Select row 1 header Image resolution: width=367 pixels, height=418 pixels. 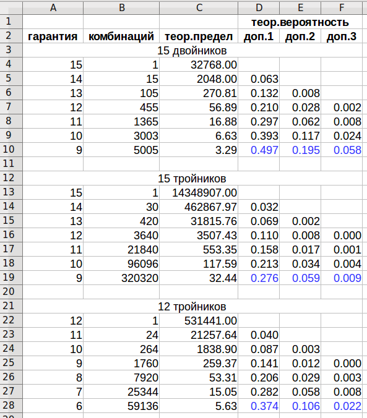[x=11, y=22]
